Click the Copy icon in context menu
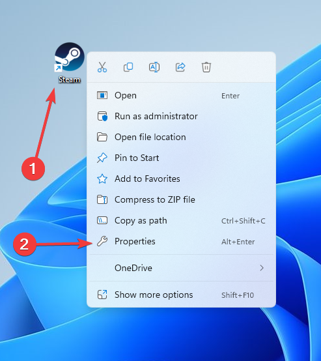 tap(128, 67)
